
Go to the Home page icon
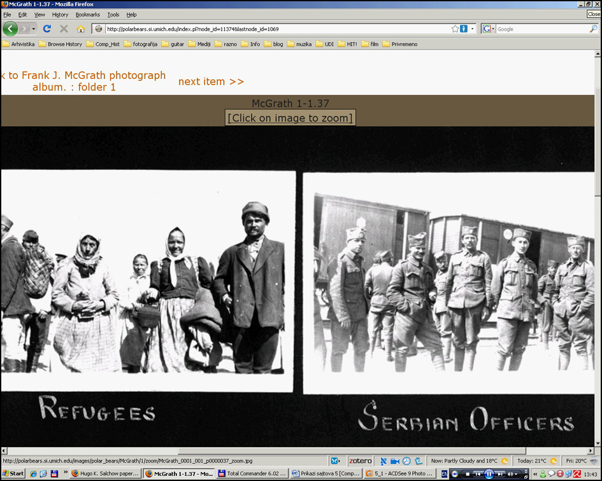tap(81, 29)
